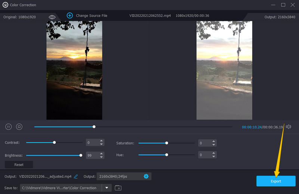This screenshot has height=194, width=299.
Task: Increase Contrast value with up arrow
Action: 101,141
